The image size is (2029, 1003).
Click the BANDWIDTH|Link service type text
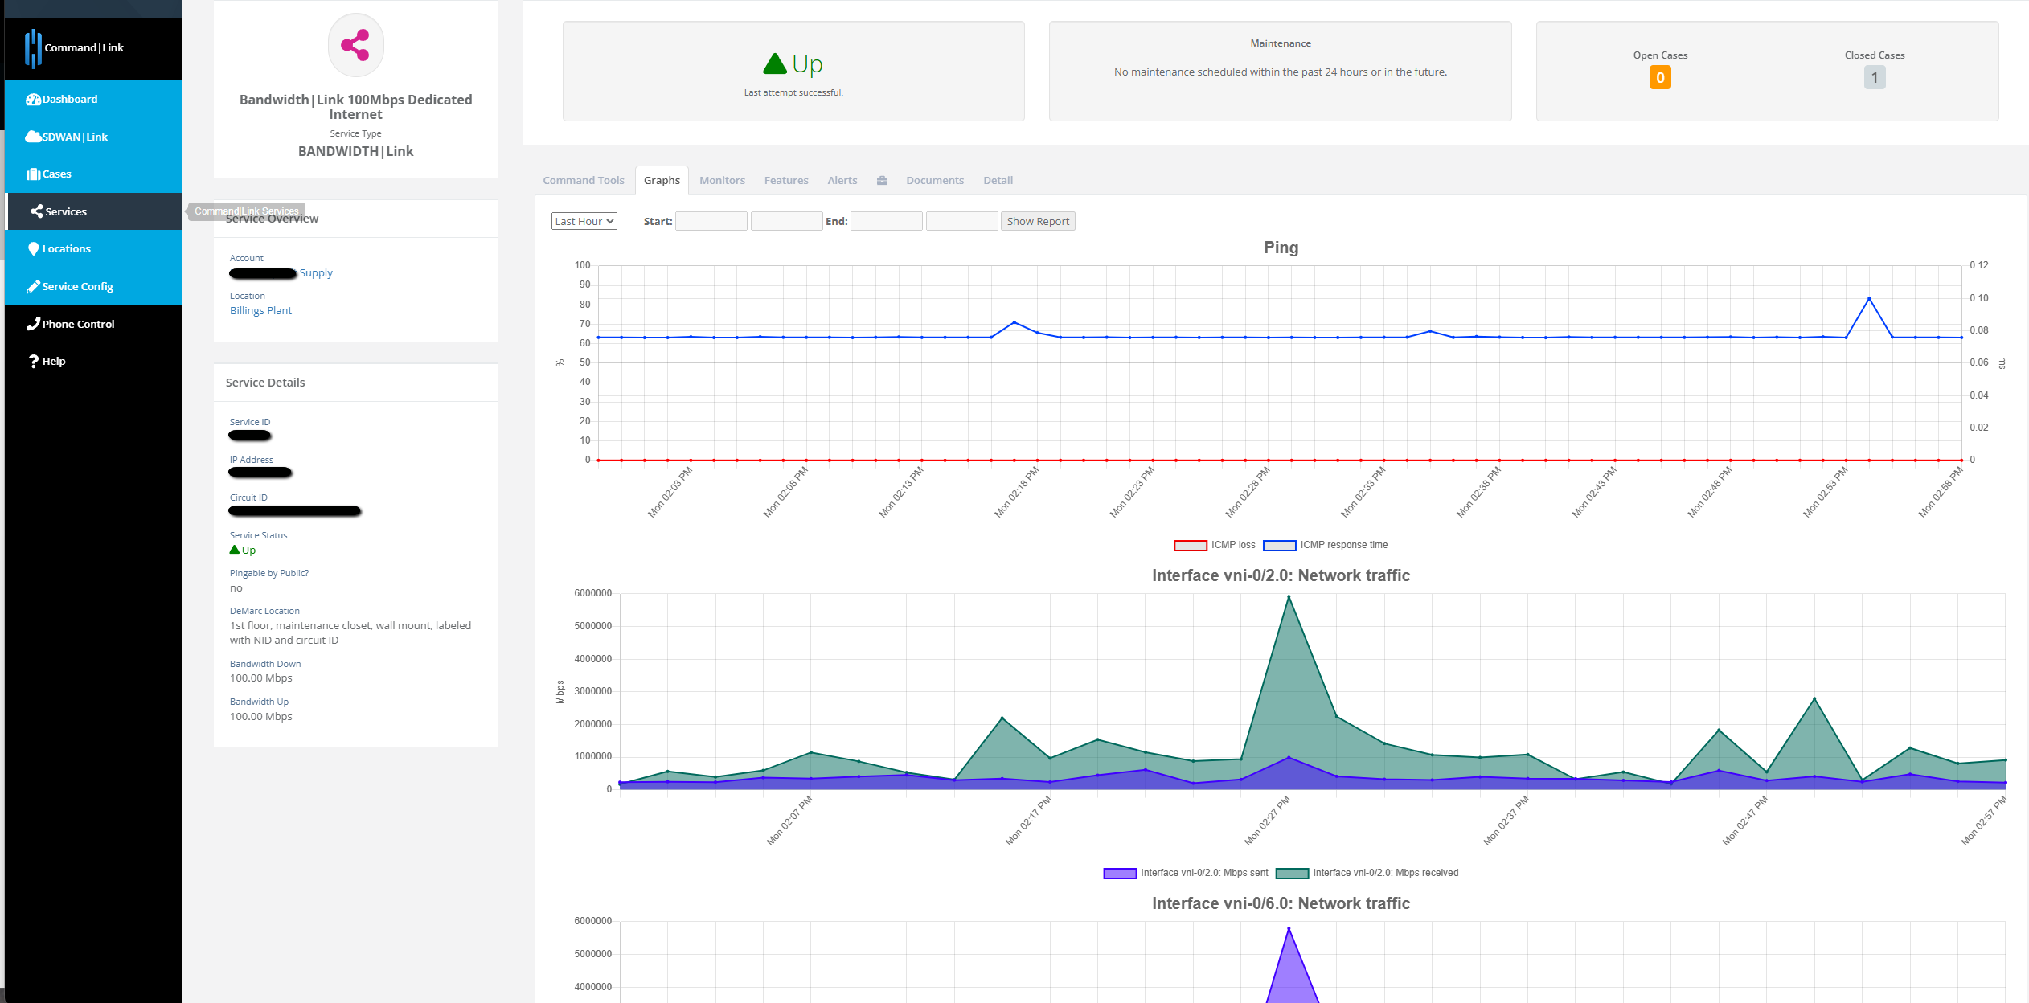click(355, 152)
